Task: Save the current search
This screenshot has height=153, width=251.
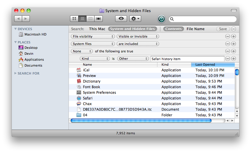Action: tap(223, 29)
